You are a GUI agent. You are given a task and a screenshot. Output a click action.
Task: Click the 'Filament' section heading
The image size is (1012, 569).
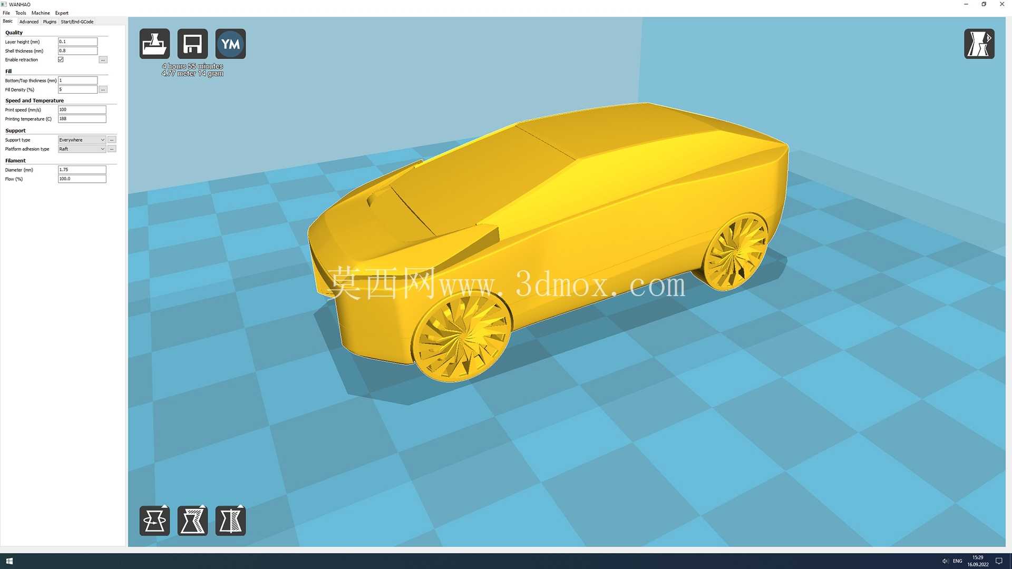(15, 161)
